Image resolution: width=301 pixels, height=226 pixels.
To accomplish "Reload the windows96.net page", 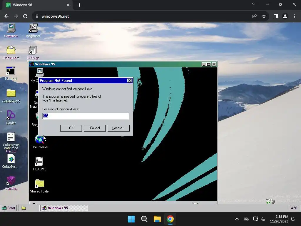I will 25,16.
